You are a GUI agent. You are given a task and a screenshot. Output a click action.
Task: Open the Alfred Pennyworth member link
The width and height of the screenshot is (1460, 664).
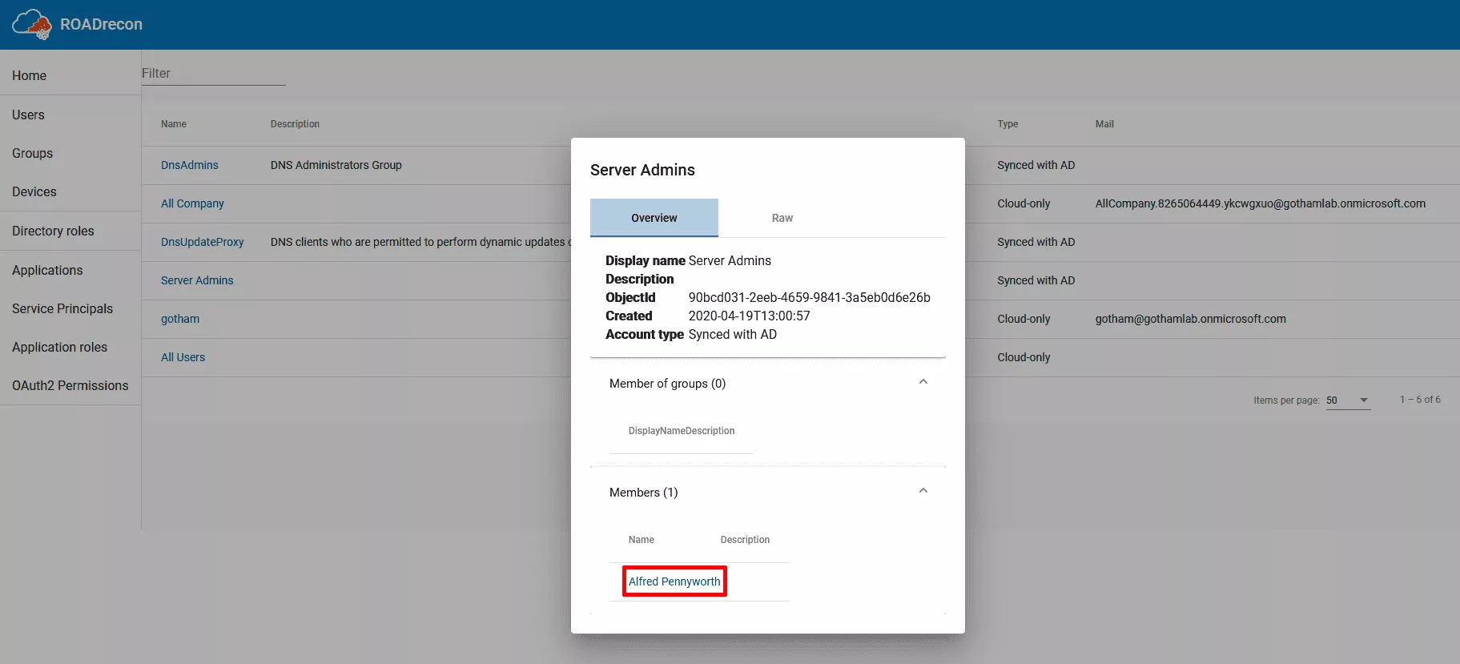[x=674, y=582]
